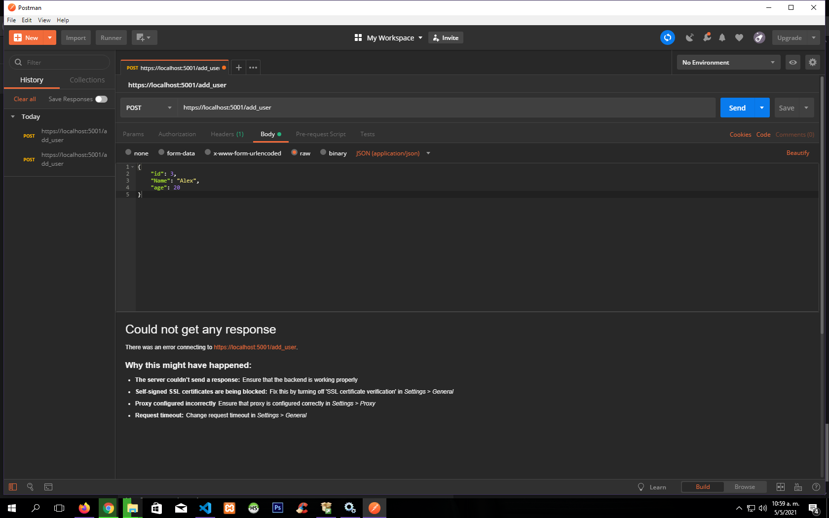Open the Pre-request Script tab
Image resolution: width=829 pixels, height=518 pixels.
tap(321, 134)
